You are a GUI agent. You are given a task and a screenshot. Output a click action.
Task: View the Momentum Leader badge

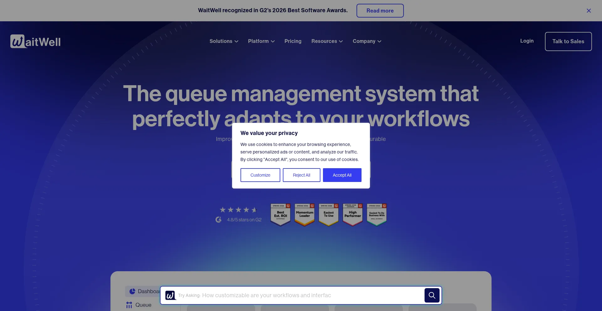(x=304, y=215)
